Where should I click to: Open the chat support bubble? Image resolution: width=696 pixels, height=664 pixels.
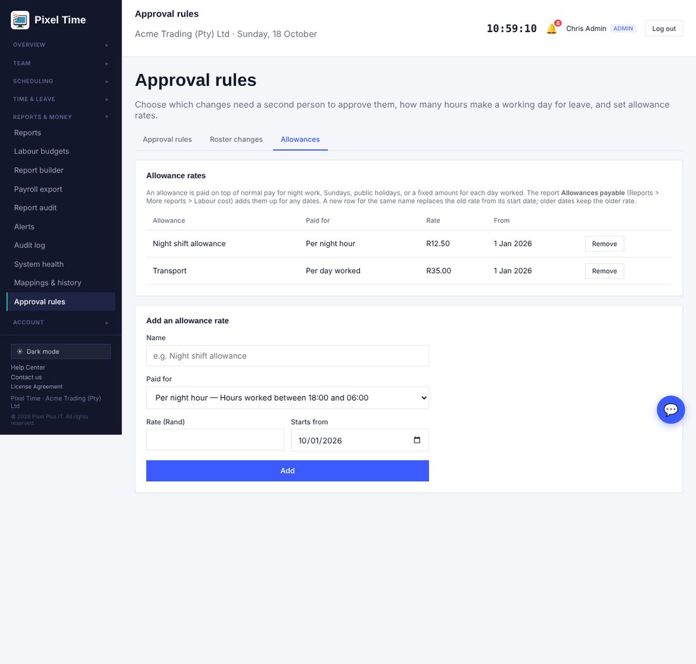click(671, 409)
